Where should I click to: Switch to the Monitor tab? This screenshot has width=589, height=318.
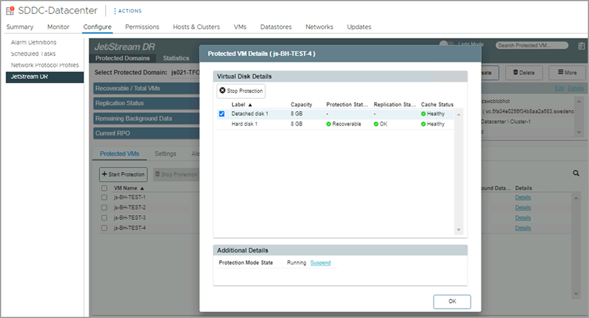(x=58, y=27)
